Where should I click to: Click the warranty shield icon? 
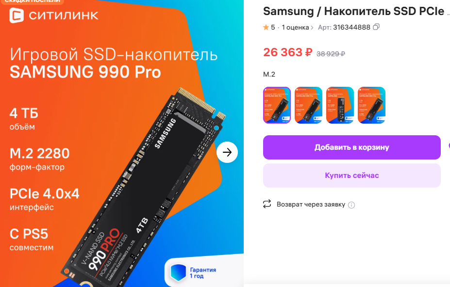[x=178, y=272]
